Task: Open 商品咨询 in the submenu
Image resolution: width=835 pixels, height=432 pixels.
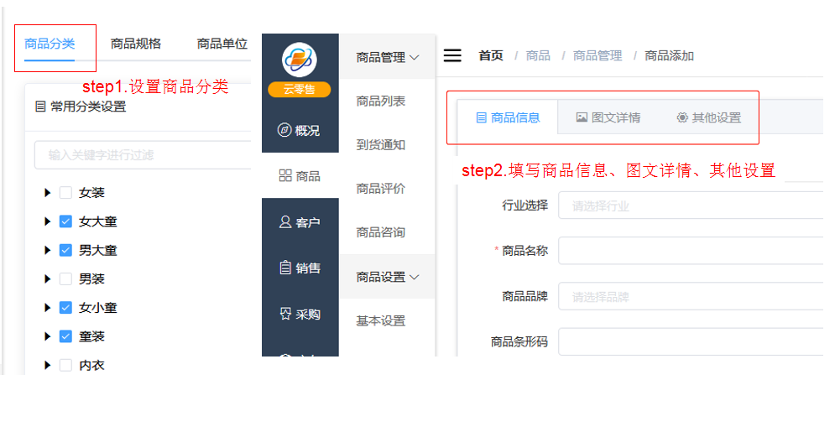Action: [381, 232]
